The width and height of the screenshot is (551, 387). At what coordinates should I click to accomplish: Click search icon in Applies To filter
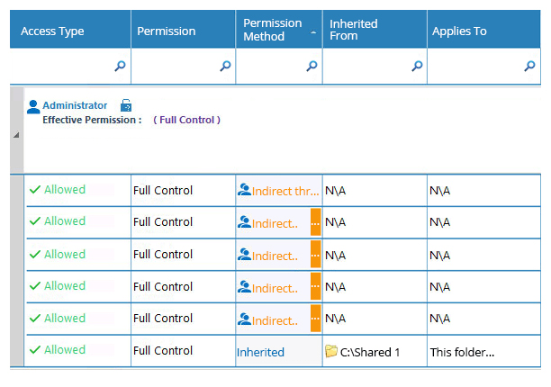(x=529, y=66)
